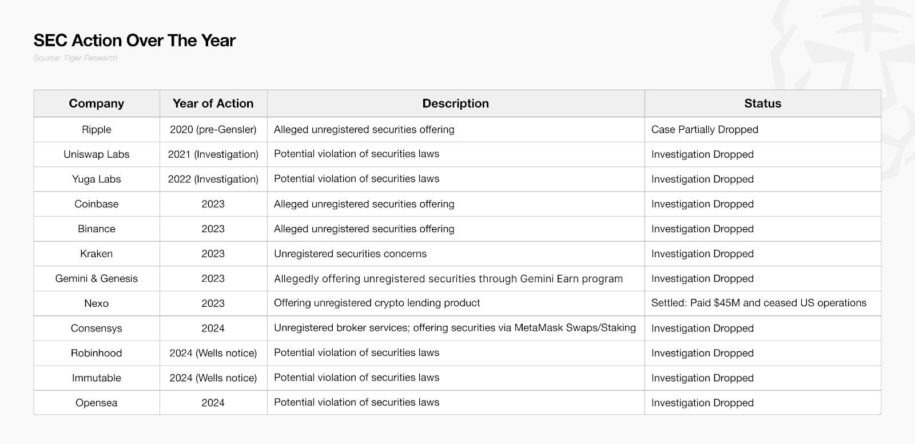Viewport: 915px width, 444px height.
Task: Select the SEC Action Over The Year title
Action: (x=134, y=41)
